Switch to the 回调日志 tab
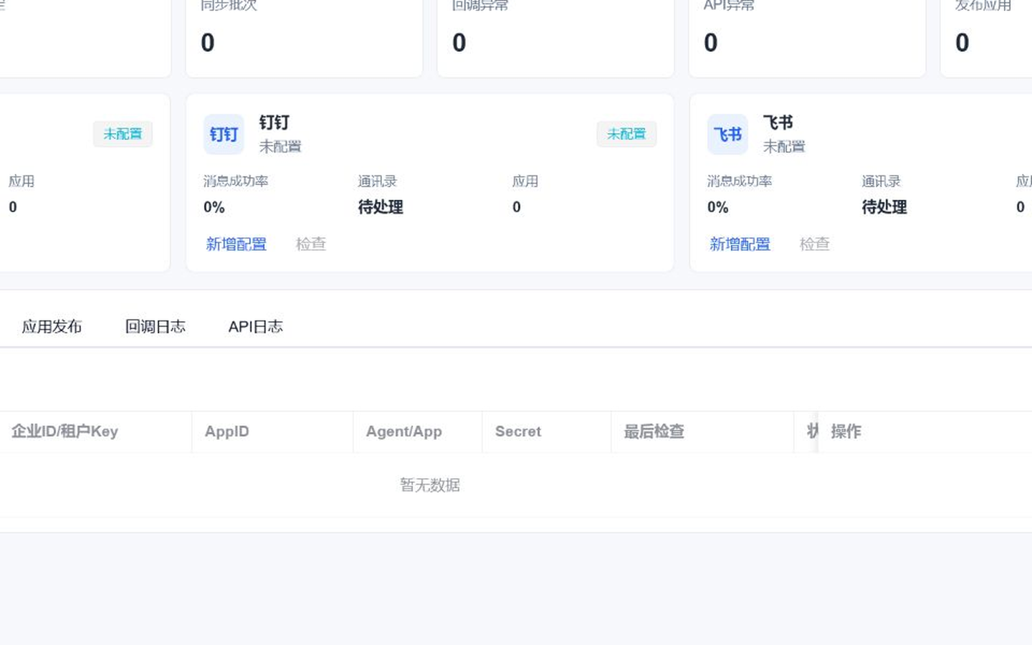Viewport: 1032px width, 645px height. (x=156, y=327)
